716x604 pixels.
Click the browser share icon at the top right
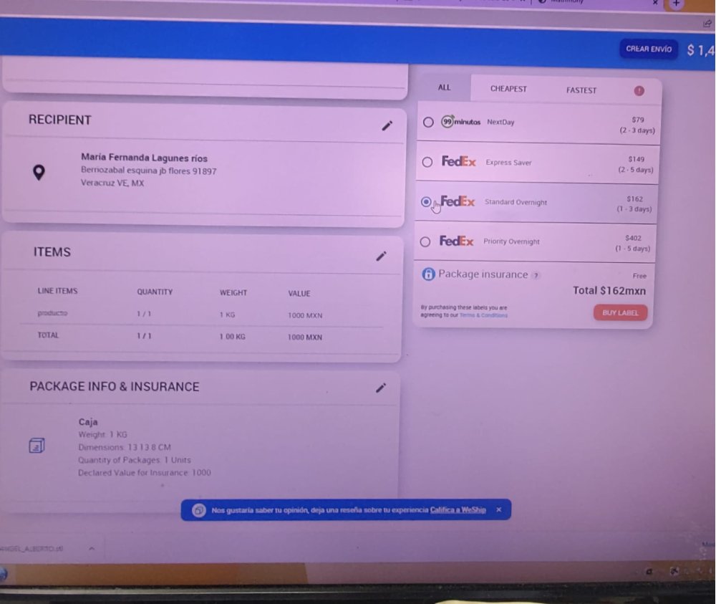[707, 23]
